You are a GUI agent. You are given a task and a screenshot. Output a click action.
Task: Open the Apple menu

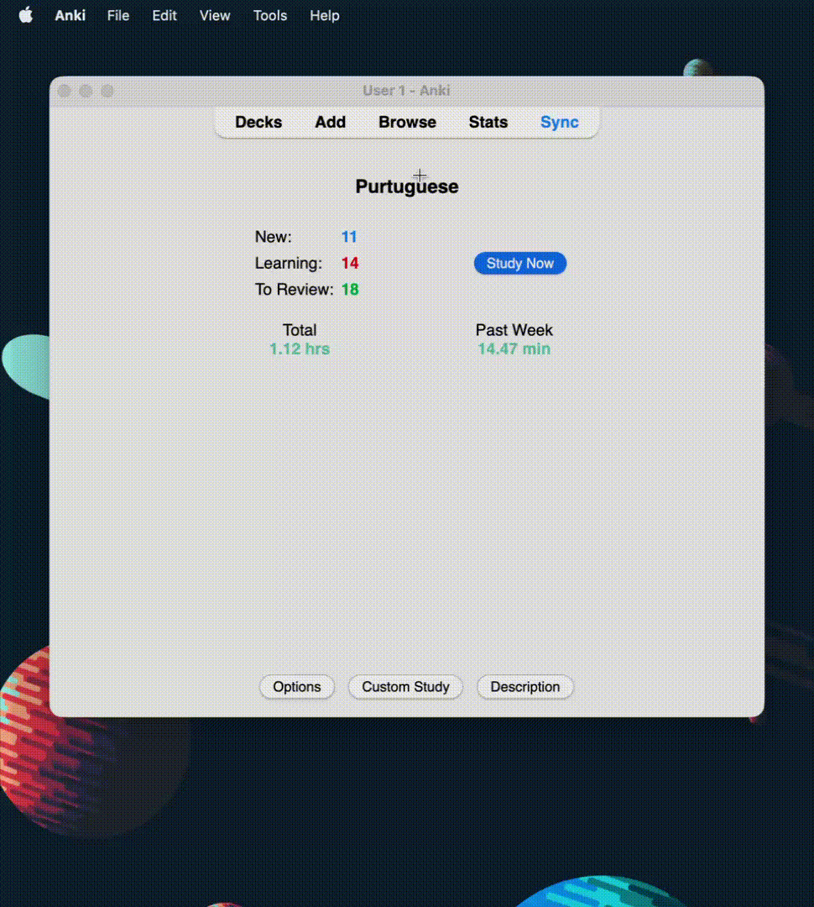click(26, 15)
